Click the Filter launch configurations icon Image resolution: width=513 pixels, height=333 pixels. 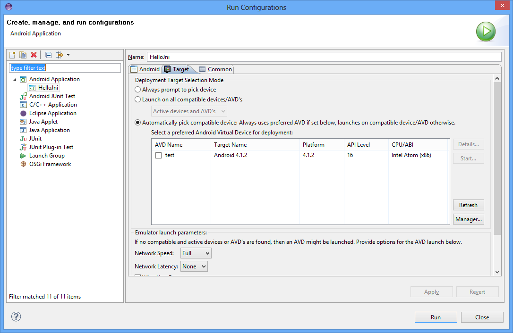coord(60,55)
